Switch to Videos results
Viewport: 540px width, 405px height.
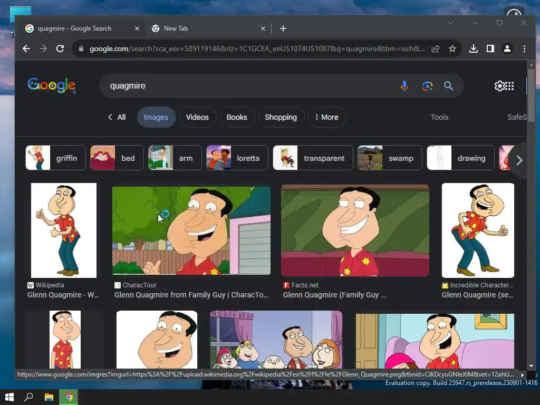(x=197, y=117)
